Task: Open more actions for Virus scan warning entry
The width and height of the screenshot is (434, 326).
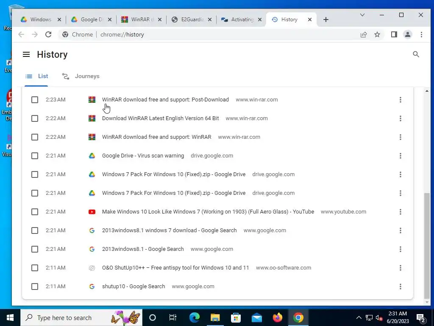Action: pyautogui.click(x=400, y=156)
